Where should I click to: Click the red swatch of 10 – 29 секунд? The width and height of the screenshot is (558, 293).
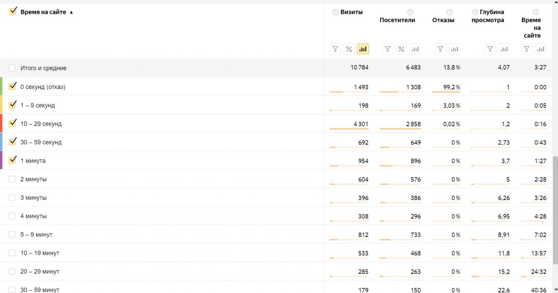1,123
